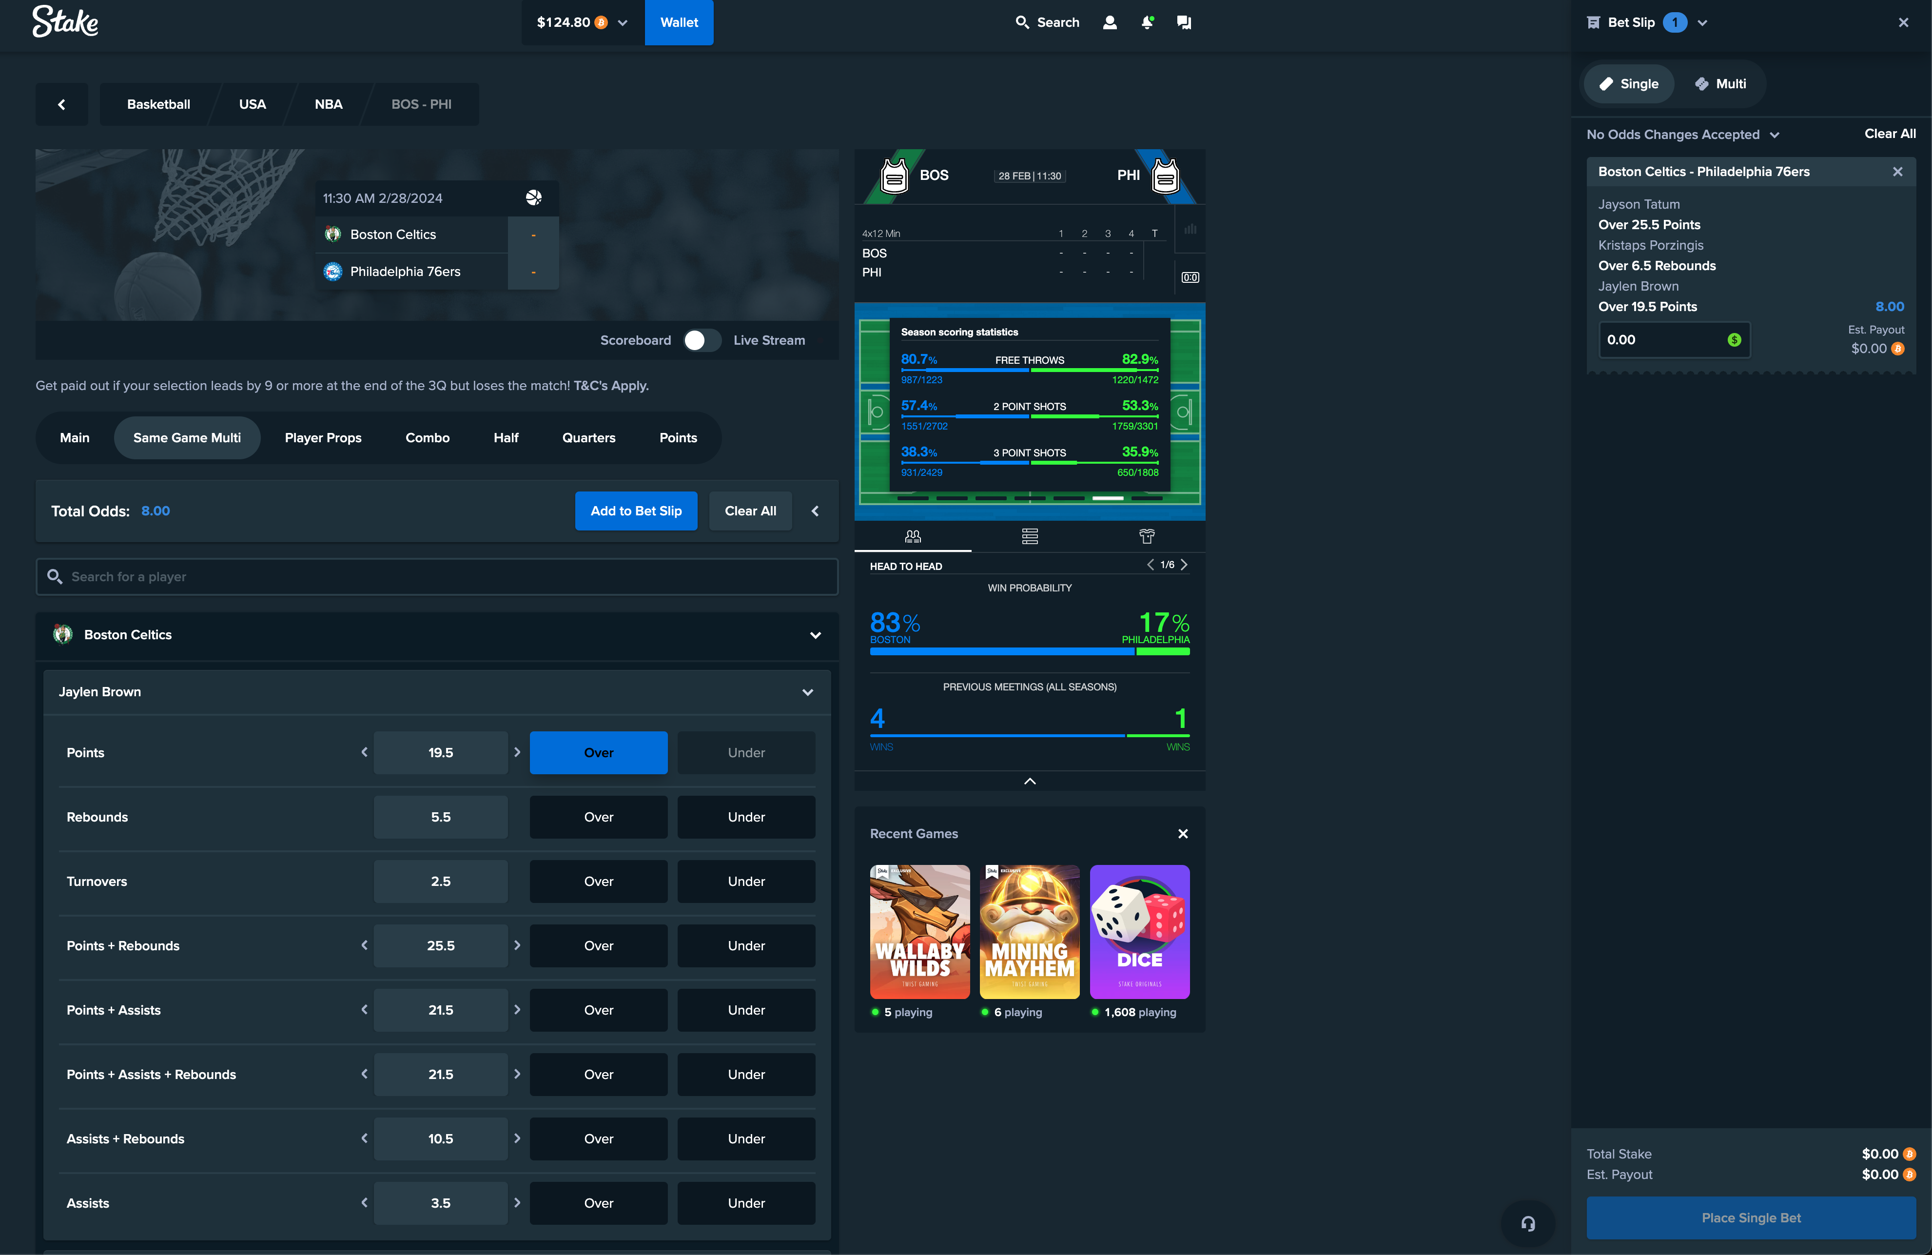1932x1255 pixels.
Task: Open the user profile icon
Action: click(x=1110, y=23)
